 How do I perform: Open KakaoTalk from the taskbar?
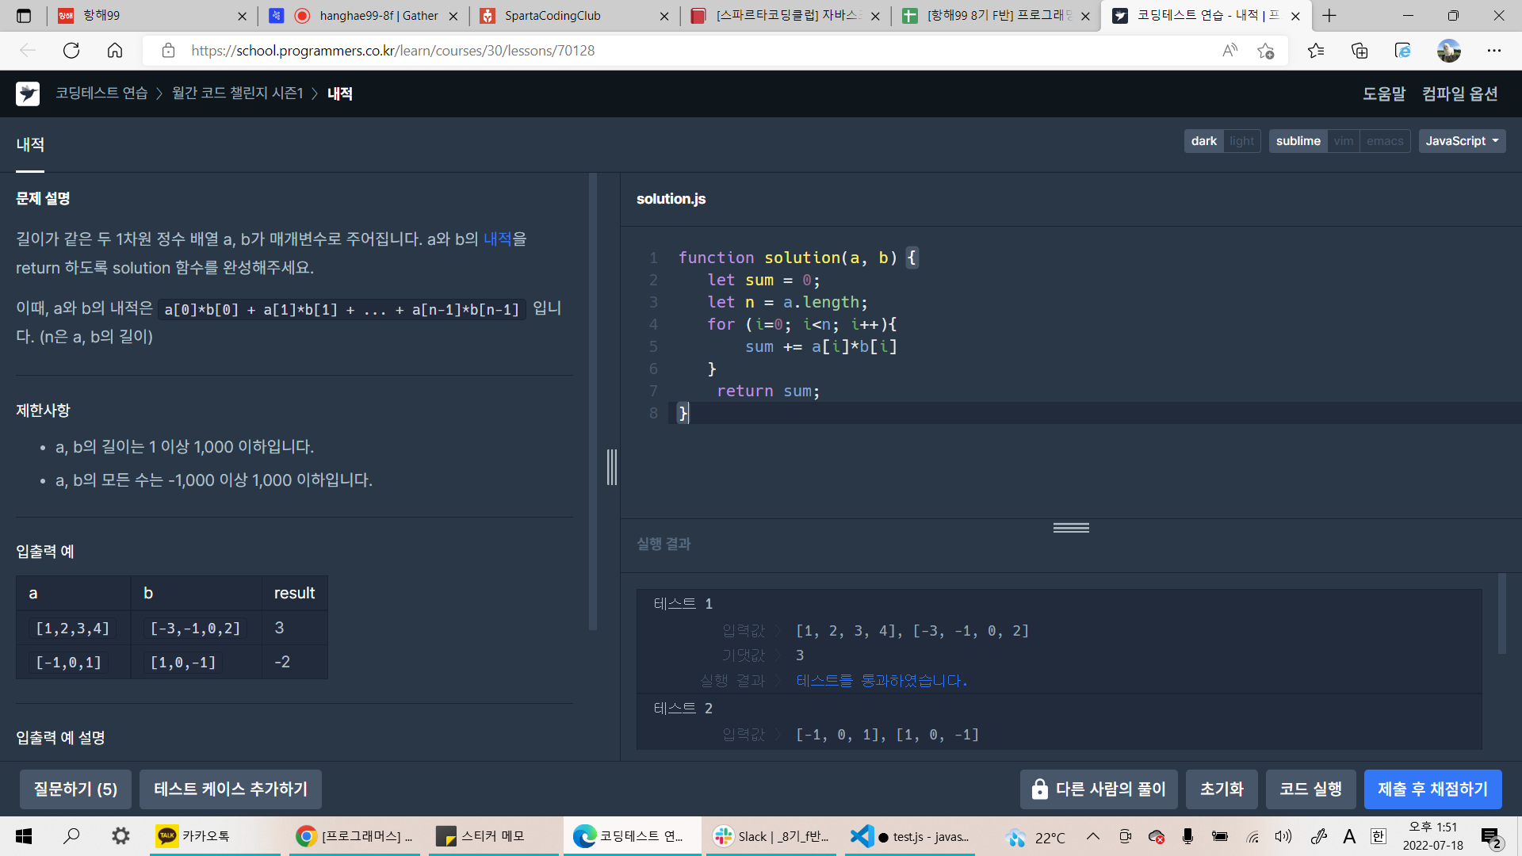pos(195,836)
